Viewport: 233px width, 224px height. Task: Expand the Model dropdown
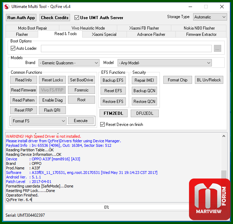click(x=164, y=63)
